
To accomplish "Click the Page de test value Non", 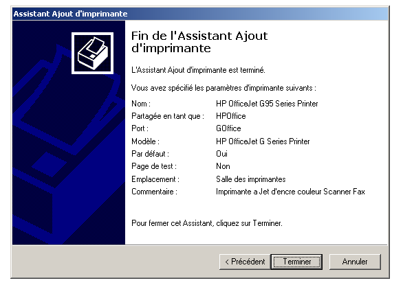I will (x=223, y=166).
